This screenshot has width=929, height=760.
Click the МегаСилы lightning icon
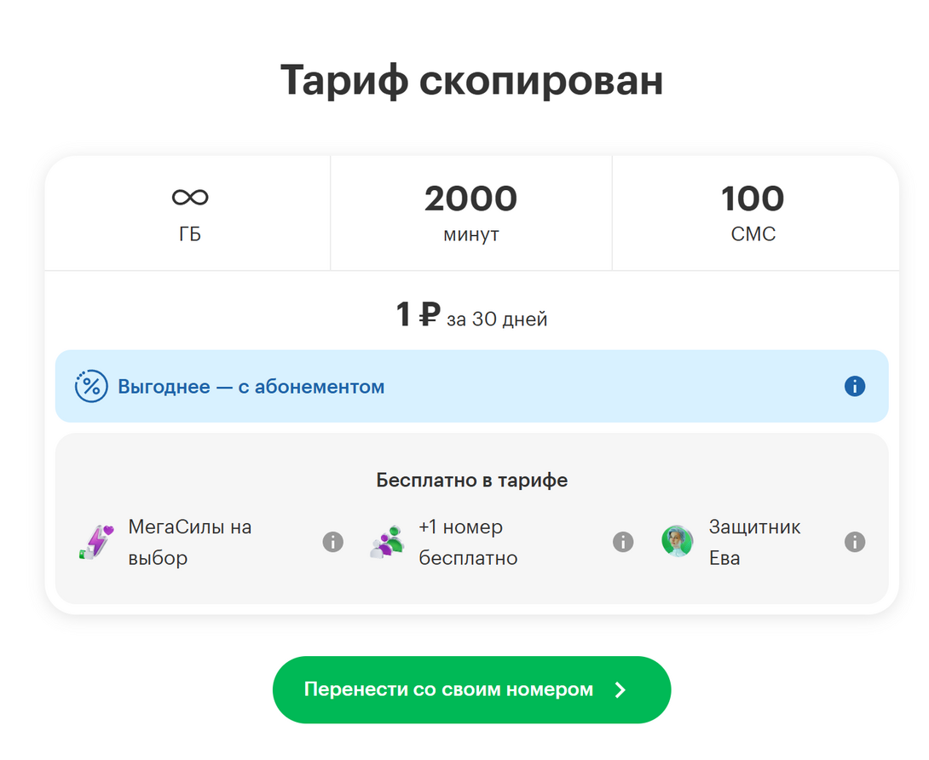[x=96, y=542]
